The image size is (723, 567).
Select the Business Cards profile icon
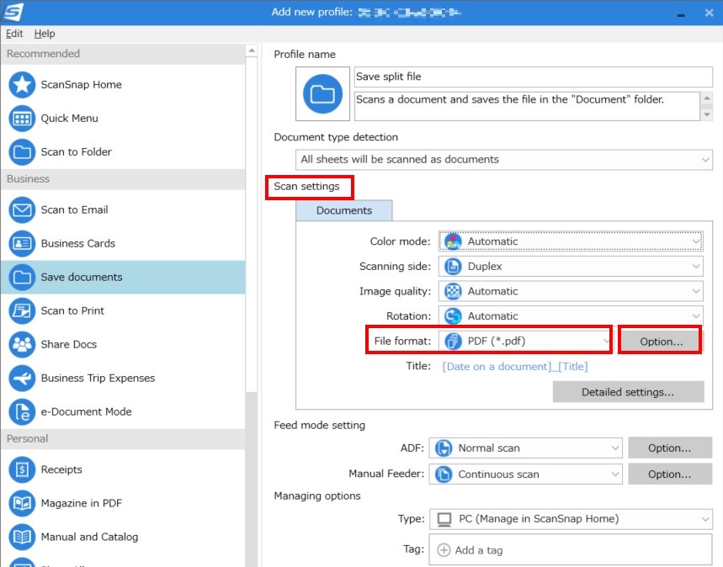pyautogui.click(x=22, y=244)
